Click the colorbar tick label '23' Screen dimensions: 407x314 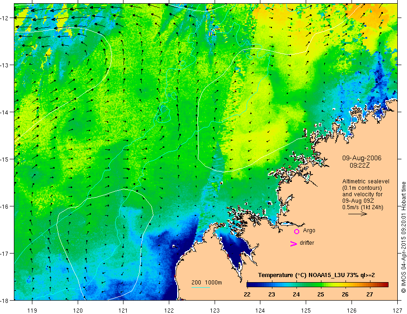pos(271,294)
